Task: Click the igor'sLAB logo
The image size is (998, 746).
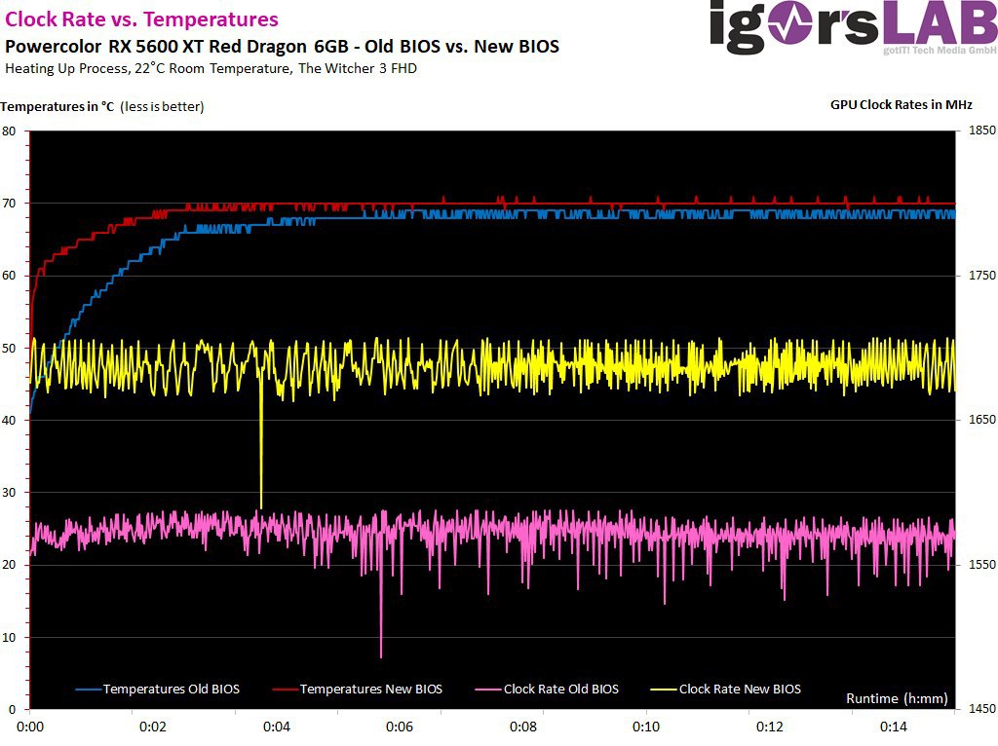Action: [854, 27]
